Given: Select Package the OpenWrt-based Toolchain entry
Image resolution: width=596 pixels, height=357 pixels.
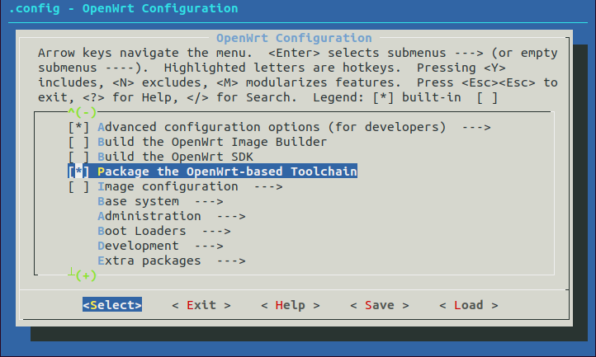Looking at the screenshot, I should click(227, 171).
